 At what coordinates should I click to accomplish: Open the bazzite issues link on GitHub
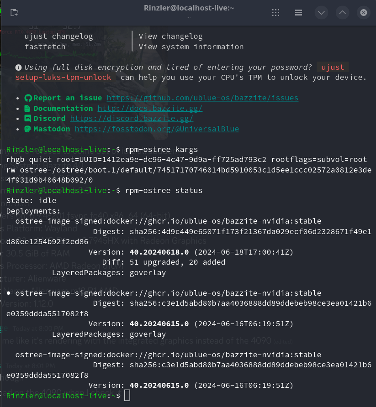pos(202,98)
